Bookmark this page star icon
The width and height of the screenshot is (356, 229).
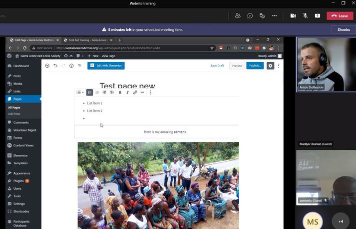coord(212,48)
